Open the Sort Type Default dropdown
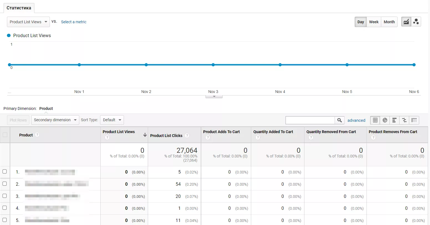 (x=112, y=120)
